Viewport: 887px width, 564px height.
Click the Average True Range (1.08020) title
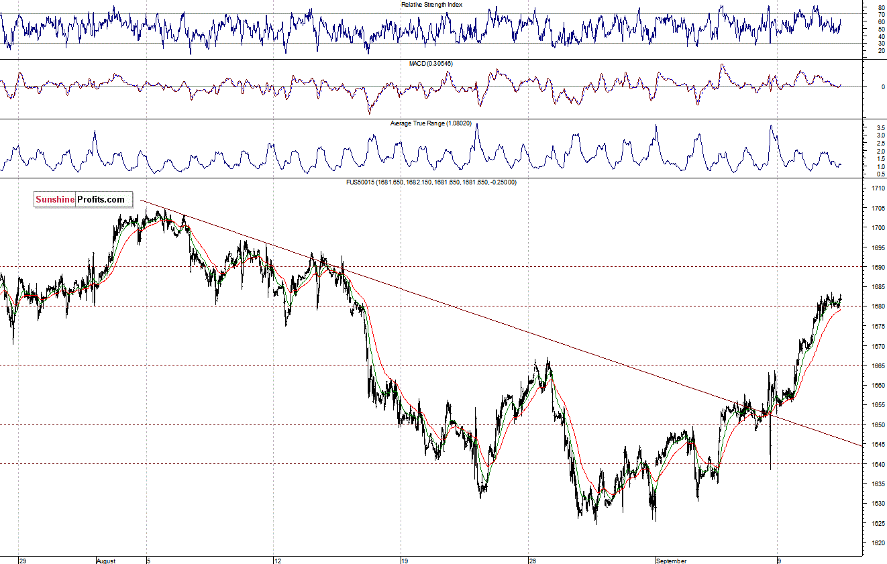pyautogui.click(x=431, y=123)
